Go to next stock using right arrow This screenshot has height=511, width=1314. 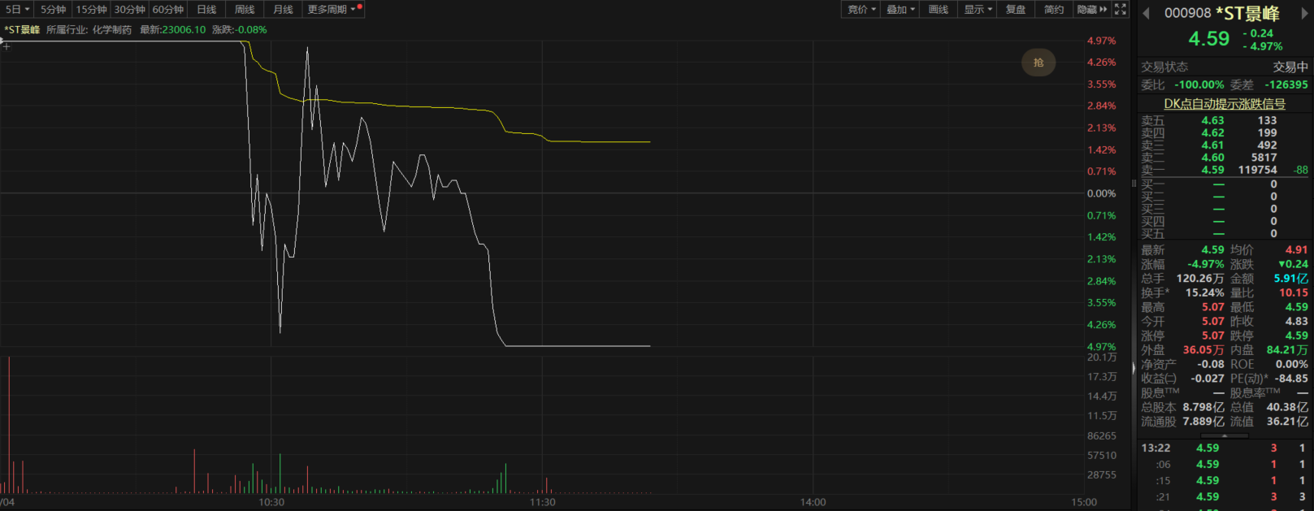point(1304,13)
